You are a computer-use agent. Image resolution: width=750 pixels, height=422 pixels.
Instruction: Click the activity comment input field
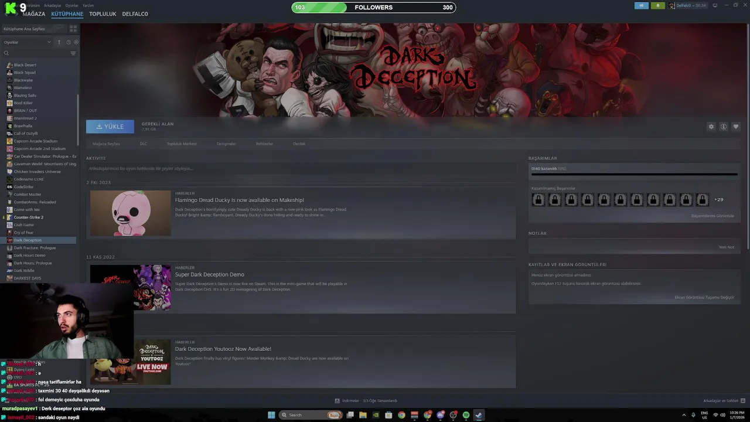point(301,169)
